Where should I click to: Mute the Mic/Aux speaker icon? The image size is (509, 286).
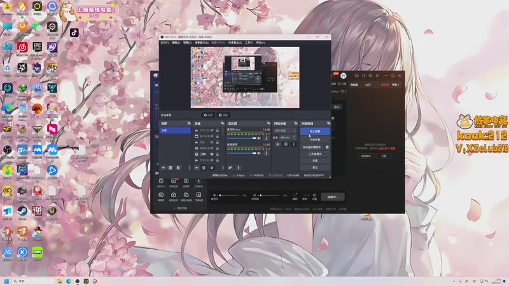tap(259, 138)
